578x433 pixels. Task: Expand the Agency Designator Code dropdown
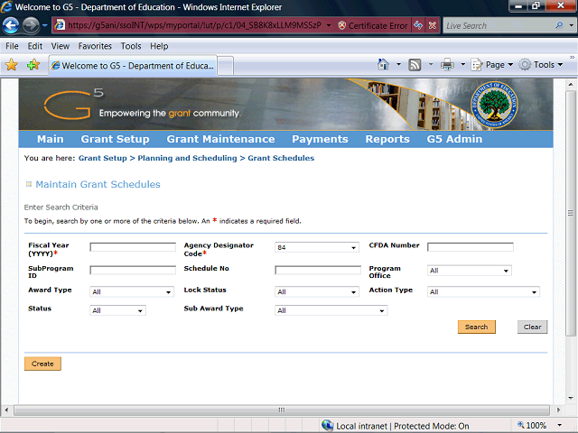317,247
